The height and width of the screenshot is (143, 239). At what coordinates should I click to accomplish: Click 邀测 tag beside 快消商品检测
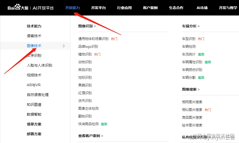pyautogui.click(x=104, y=124)
